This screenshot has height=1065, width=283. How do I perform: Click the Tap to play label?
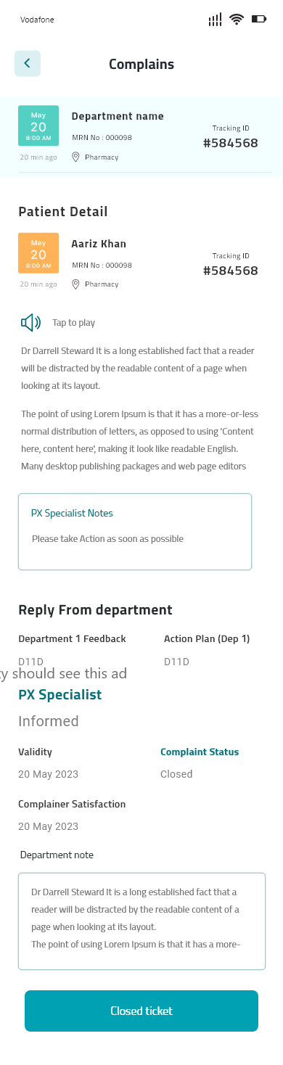point(73,323)
